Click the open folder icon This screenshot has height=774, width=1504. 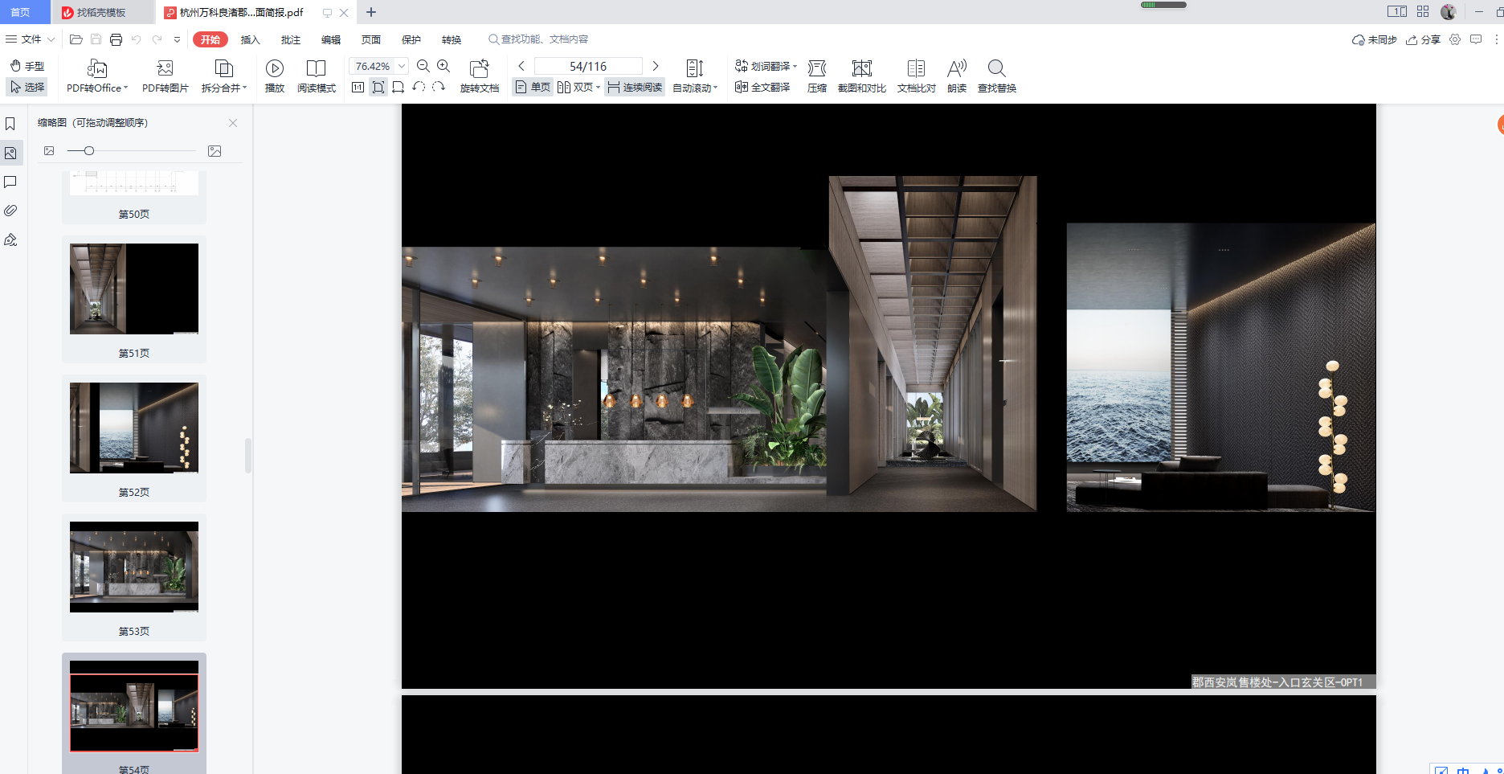76,39
